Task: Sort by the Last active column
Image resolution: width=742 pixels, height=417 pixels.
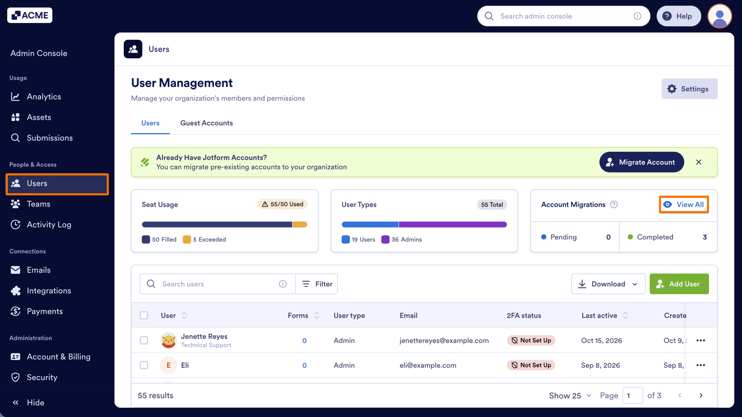Action: [x=625, y=315]
